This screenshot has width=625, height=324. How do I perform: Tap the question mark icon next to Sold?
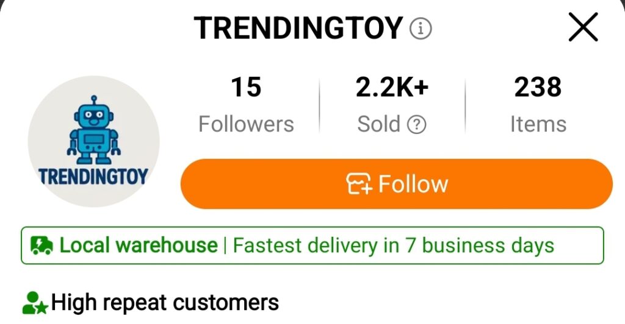(x=417, y=125)
